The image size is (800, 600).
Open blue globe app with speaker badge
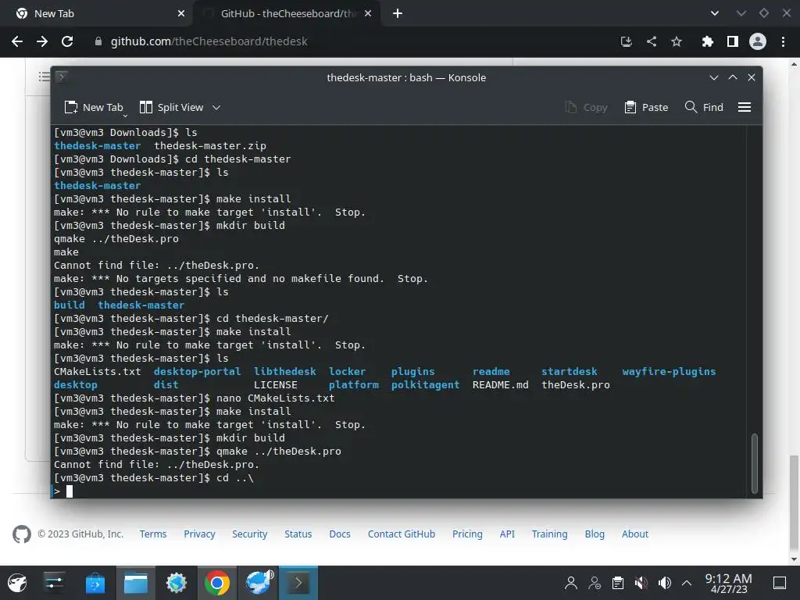[259, 583]
